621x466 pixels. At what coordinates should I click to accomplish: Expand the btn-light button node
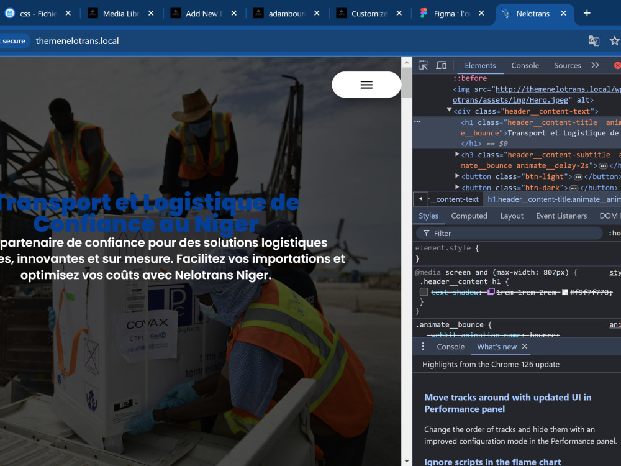[457, 176]
